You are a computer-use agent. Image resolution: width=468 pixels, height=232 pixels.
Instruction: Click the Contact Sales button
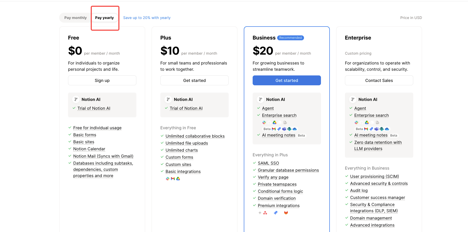click(x=379, y=80)
